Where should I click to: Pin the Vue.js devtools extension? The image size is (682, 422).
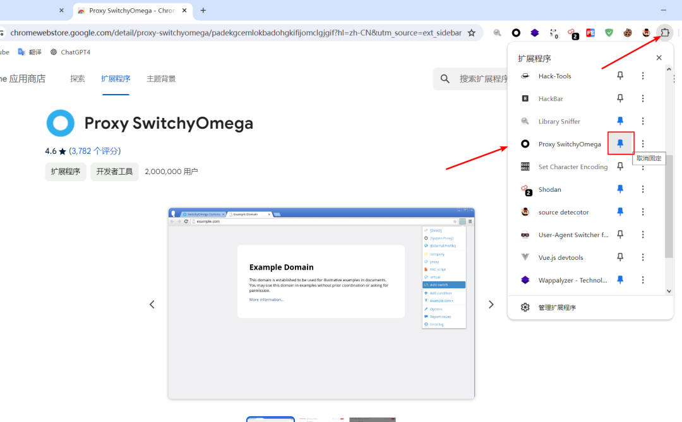[x=620, y=257]
